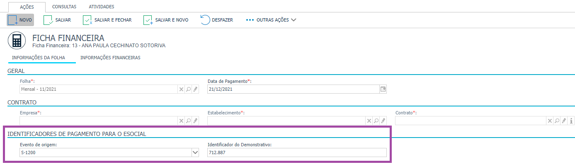Edit the Contrato record with pencil icon

pyautogui.click(x=564, y=121)
